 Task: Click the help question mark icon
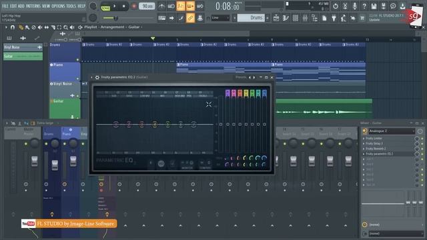click(x=364, y=6)
